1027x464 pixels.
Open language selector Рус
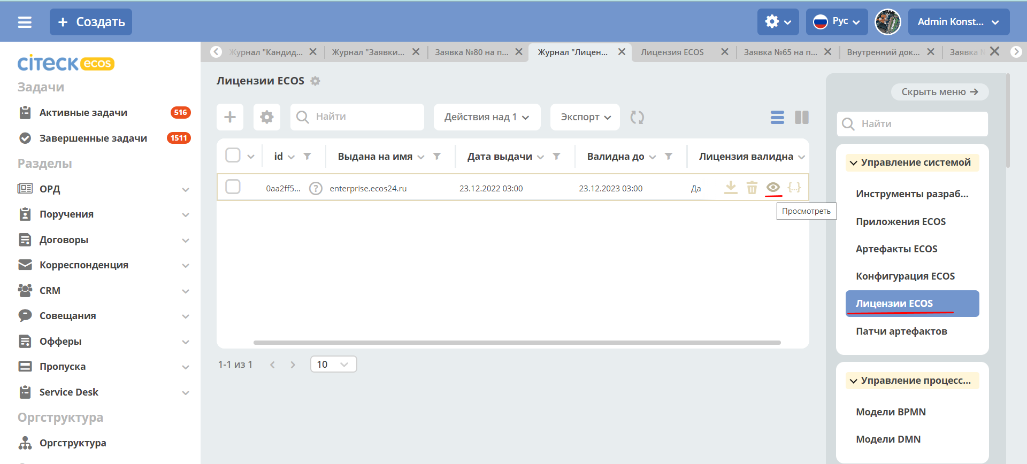pyautogui.click(x=837, y=22)
